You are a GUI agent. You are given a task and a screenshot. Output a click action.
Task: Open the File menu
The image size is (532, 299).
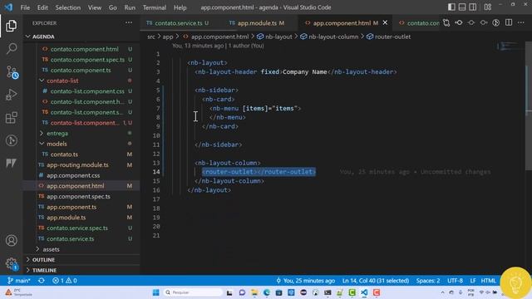(x=25, y=7)
